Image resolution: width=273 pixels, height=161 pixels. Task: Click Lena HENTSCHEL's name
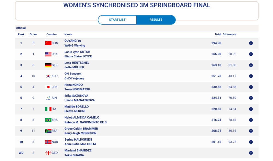pyautogui.click(x=77, y=63)
